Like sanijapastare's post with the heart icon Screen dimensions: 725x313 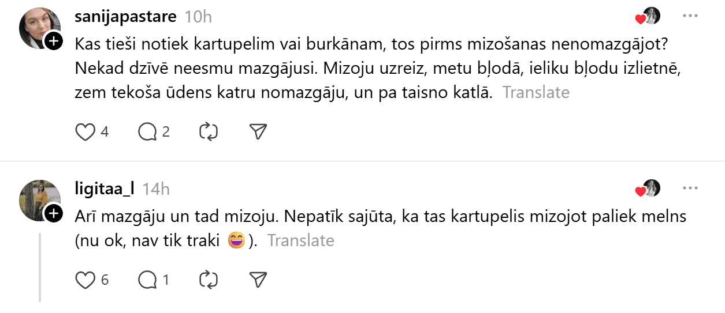point(85,132)
